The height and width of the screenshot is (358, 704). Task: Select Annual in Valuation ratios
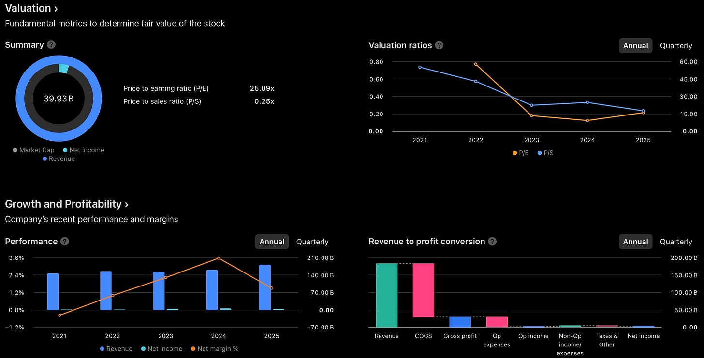[635, 45]
